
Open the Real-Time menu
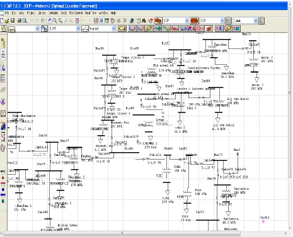point(91,13)
